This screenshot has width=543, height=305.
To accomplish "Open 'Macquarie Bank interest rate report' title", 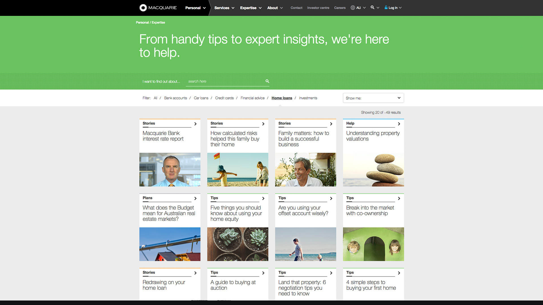I will point(163,136).
